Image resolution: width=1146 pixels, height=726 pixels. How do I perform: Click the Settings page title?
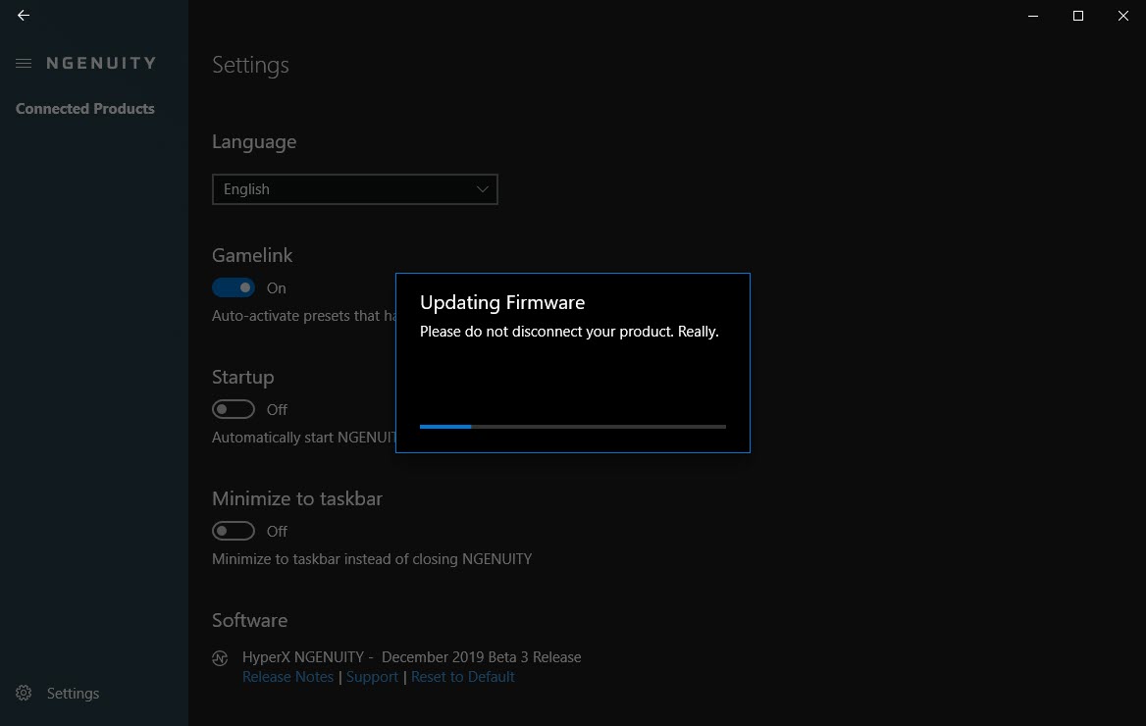251,65
